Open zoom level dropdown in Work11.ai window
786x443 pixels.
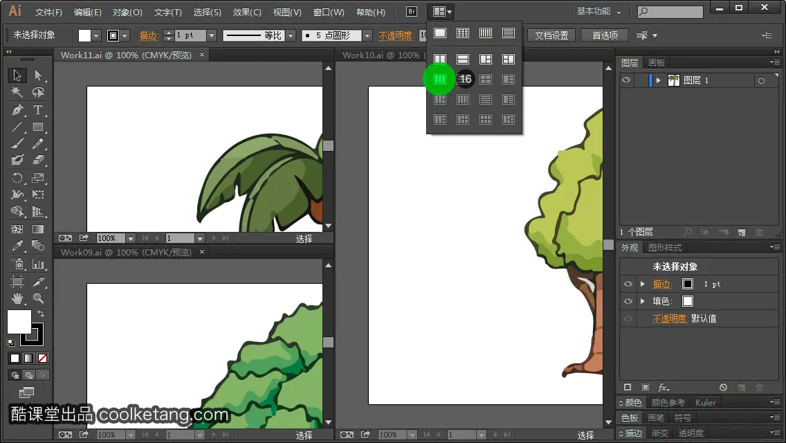pyautogui.click(x=131, y=238)
